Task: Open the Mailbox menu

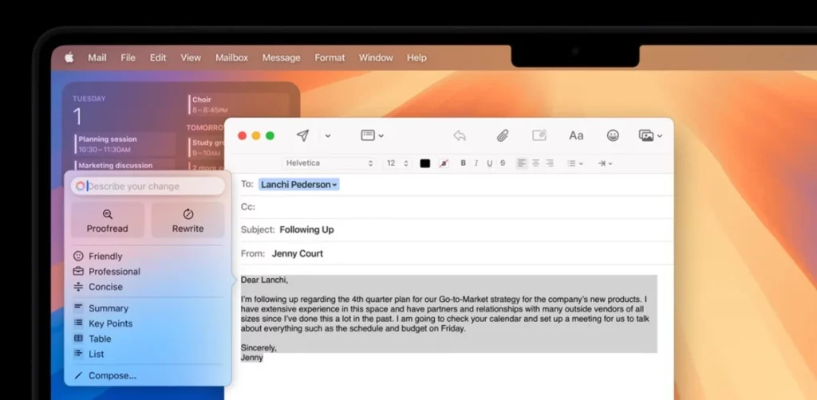Action: point(232,57)
